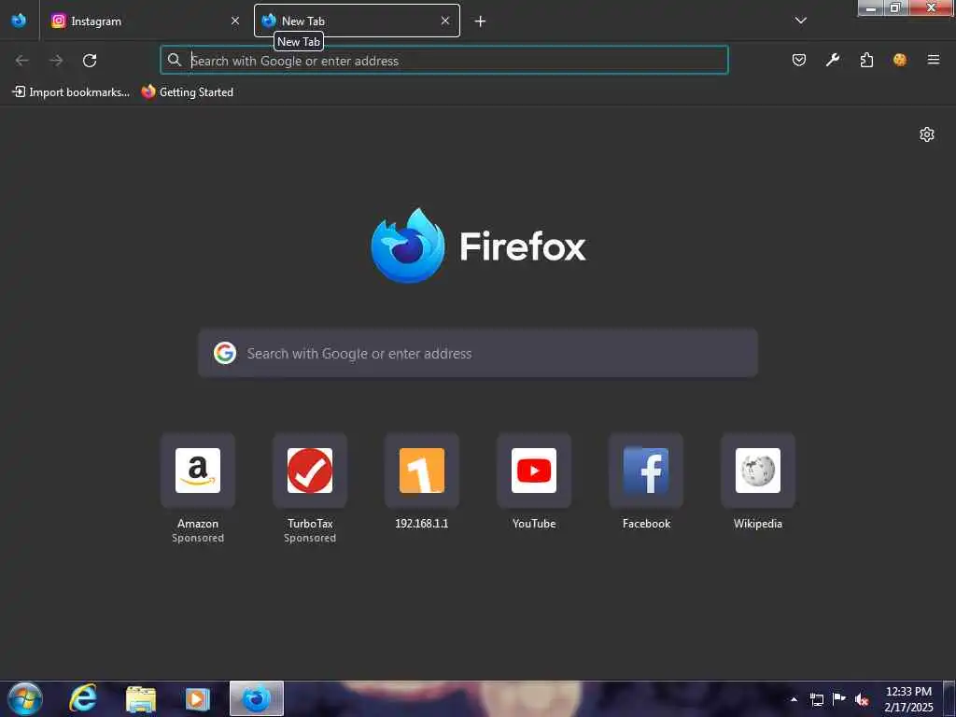Open the Extensions puzzle icon
The width and height of the screenshot is (956, 717).
click(x=866, y=60)
